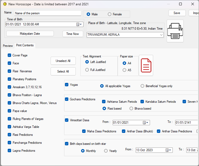Select Beneficial Yogas only option

[x=143, y=86]
